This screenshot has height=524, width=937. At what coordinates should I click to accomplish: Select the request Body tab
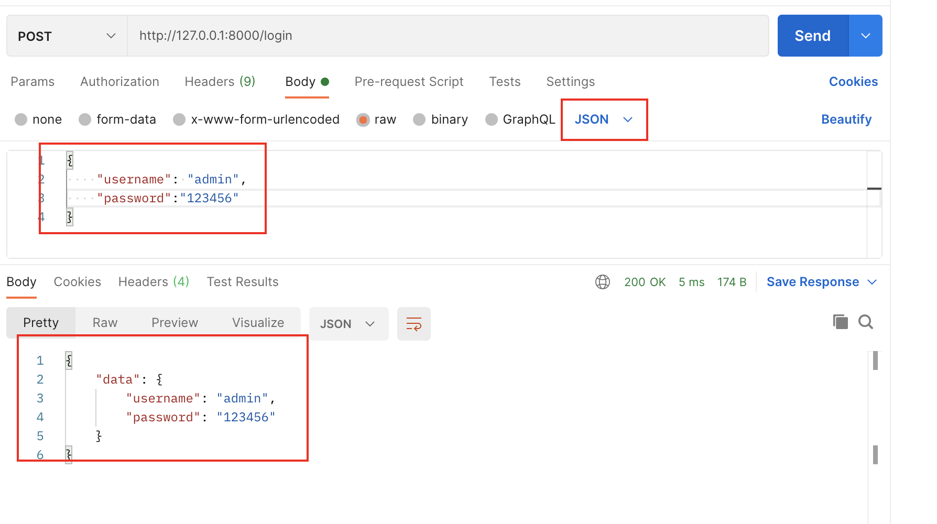click(x=307, y=82)
